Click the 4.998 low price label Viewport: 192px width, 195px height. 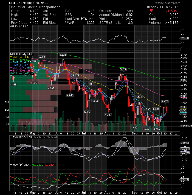coord(13,84)
